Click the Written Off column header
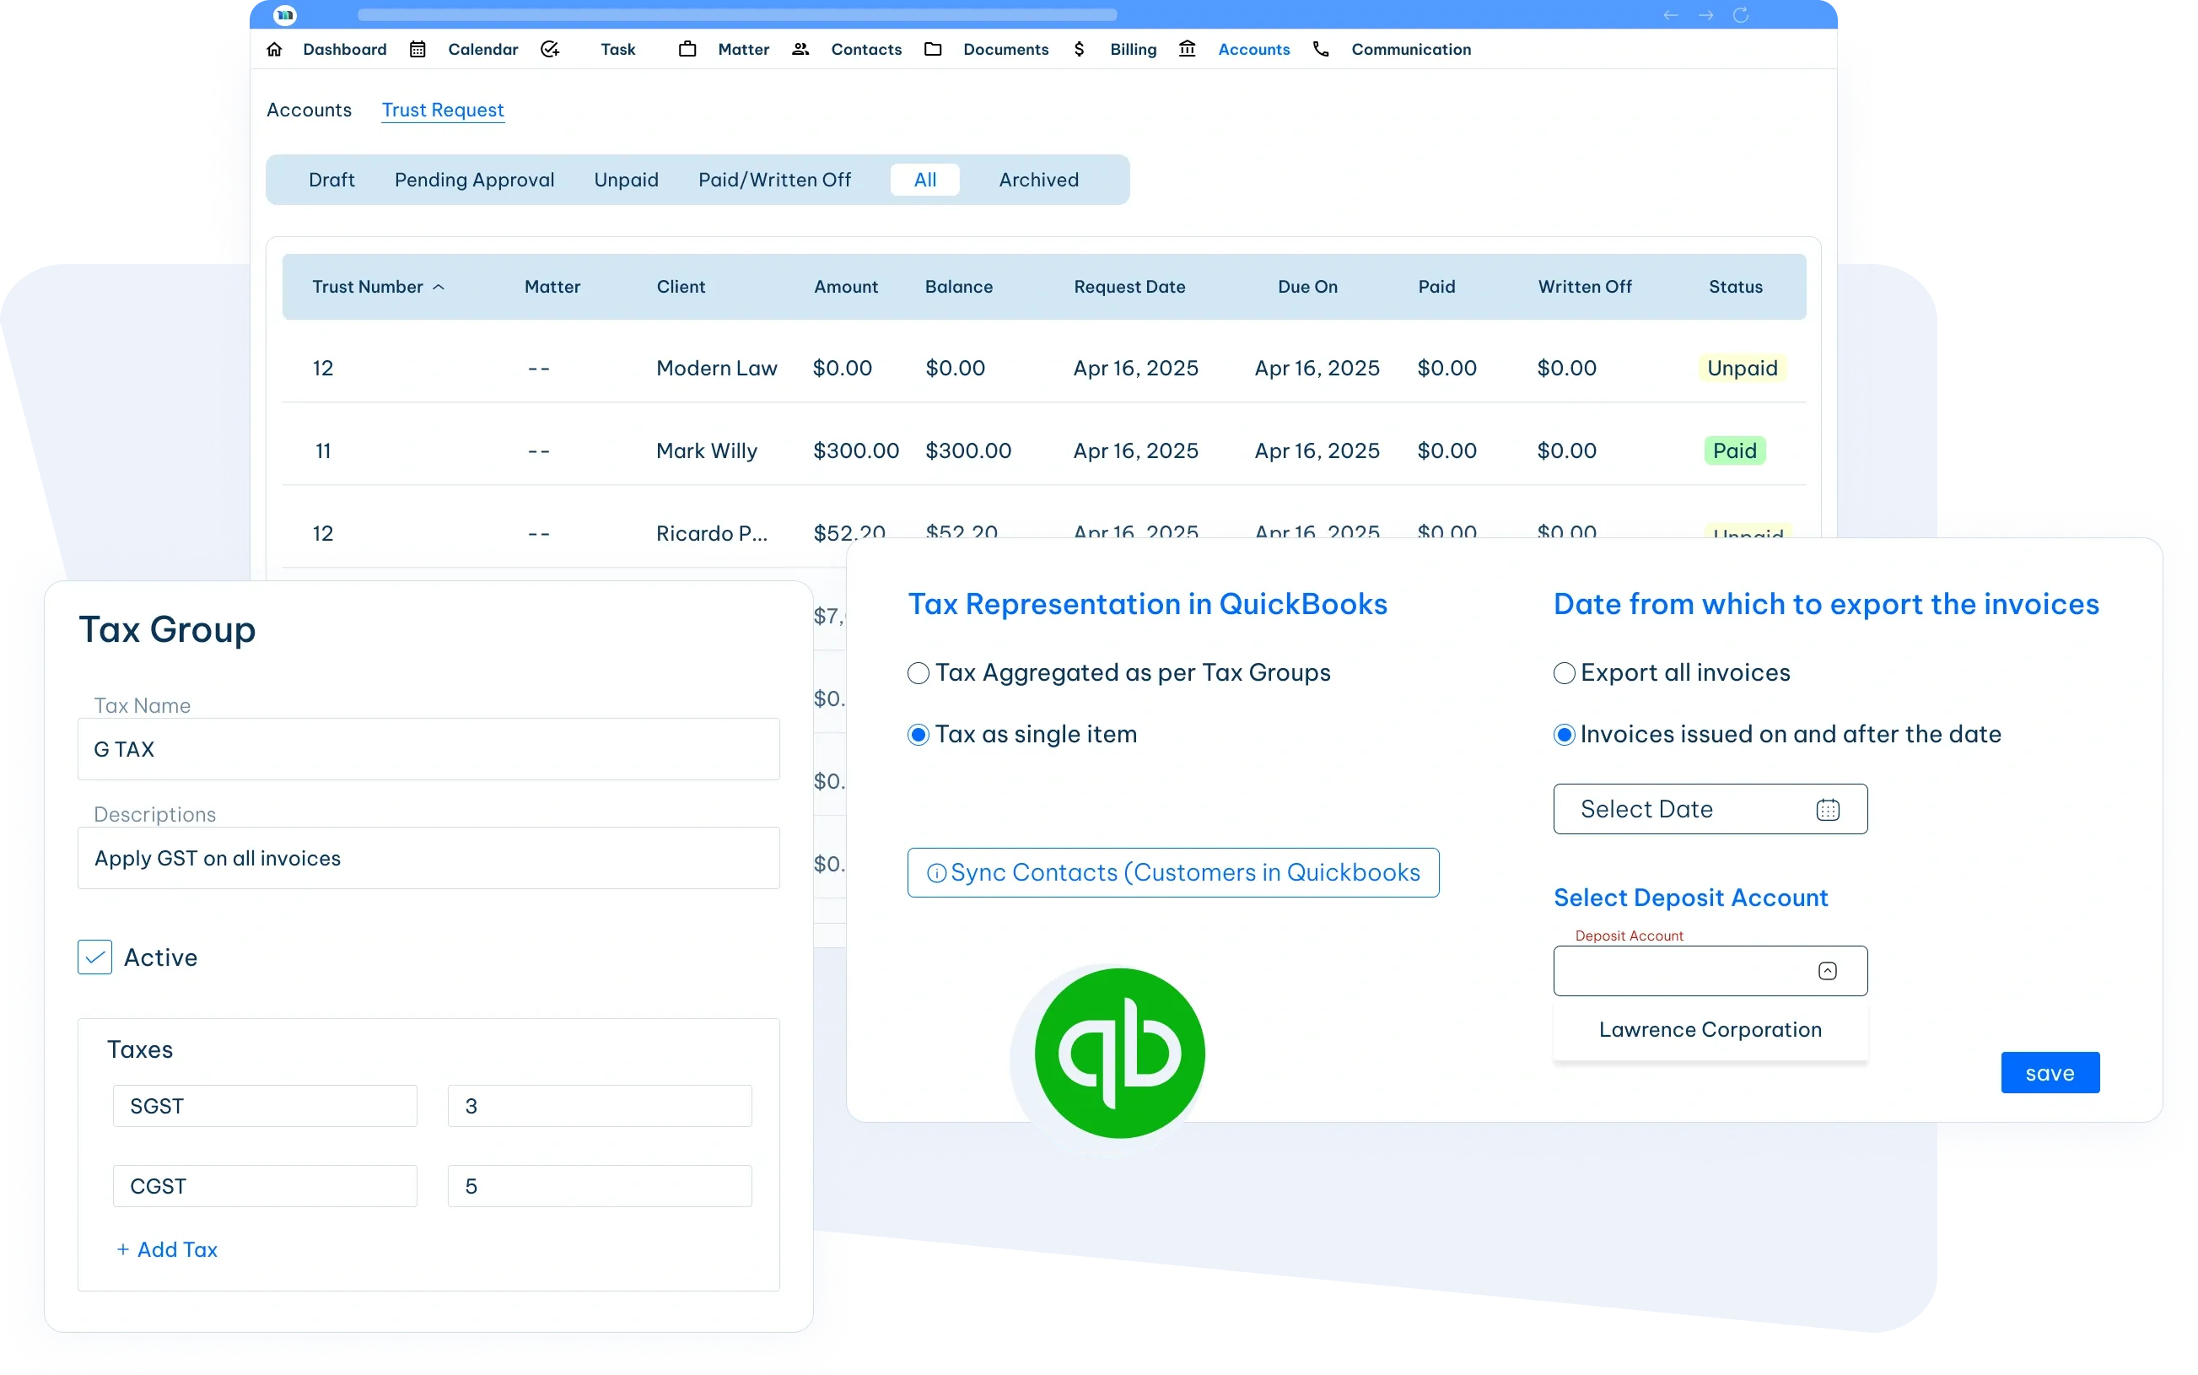Screen dimensions: 2198x1375 tap(1585, 287)
